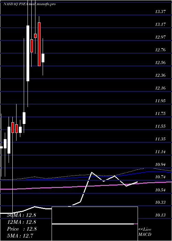Viewport: 172px width, 241px height.
Task: Click the 12.16 price axis label
Action: pos(160,88)
